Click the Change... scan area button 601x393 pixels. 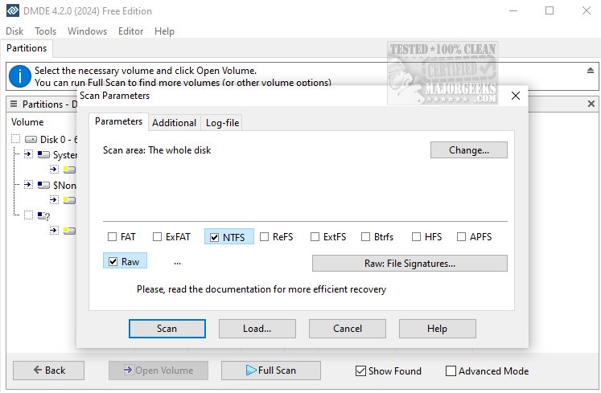[x=469, y=150]
